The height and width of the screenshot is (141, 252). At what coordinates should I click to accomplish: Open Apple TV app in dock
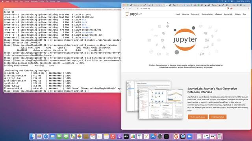click(x=126, y=137)
